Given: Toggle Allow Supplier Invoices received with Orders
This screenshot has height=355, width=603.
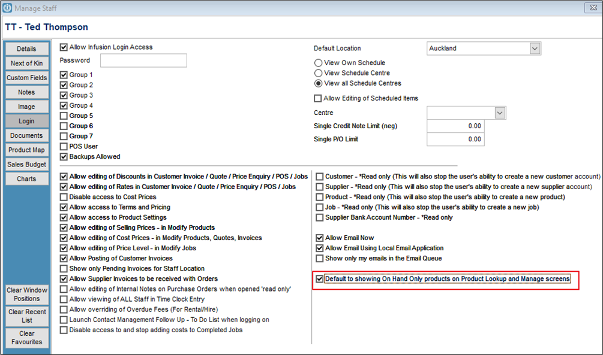Looking at the screenshot, I should click(64, 279).
